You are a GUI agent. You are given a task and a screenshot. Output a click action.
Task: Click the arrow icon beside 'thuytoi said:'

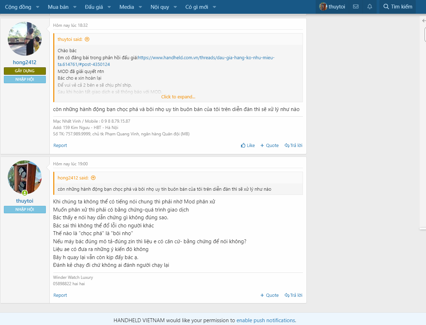(x=87, y=39)
